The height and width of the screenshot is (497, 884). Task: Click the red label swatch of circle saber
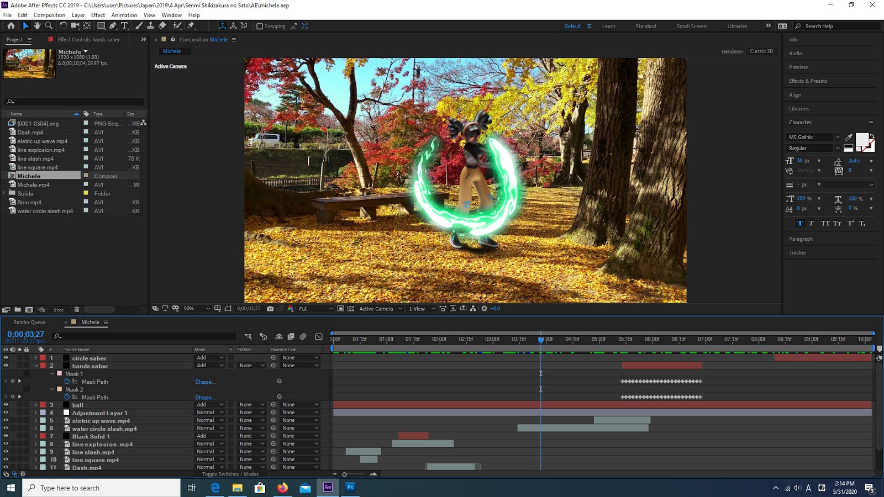[43, 358]
